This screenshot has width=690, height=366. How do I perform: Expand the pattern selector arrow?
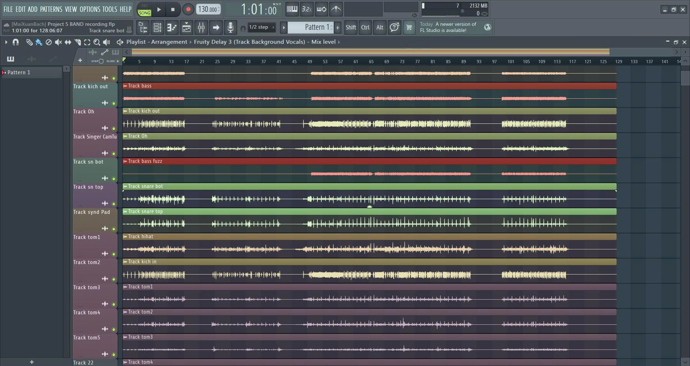284,27
